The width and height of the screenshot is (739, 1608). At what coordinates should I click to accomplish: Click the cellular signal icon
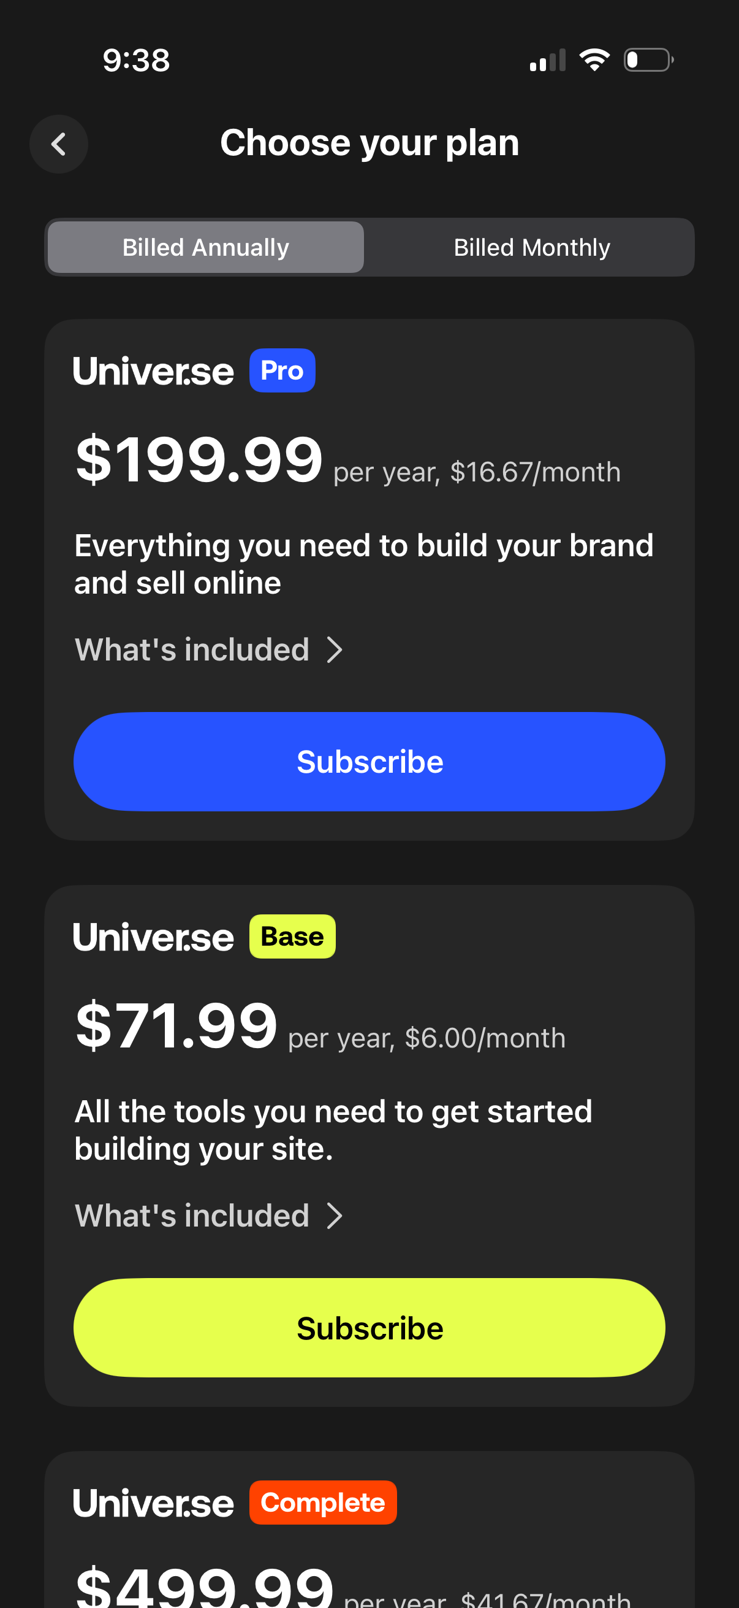[x=547, y=59]
